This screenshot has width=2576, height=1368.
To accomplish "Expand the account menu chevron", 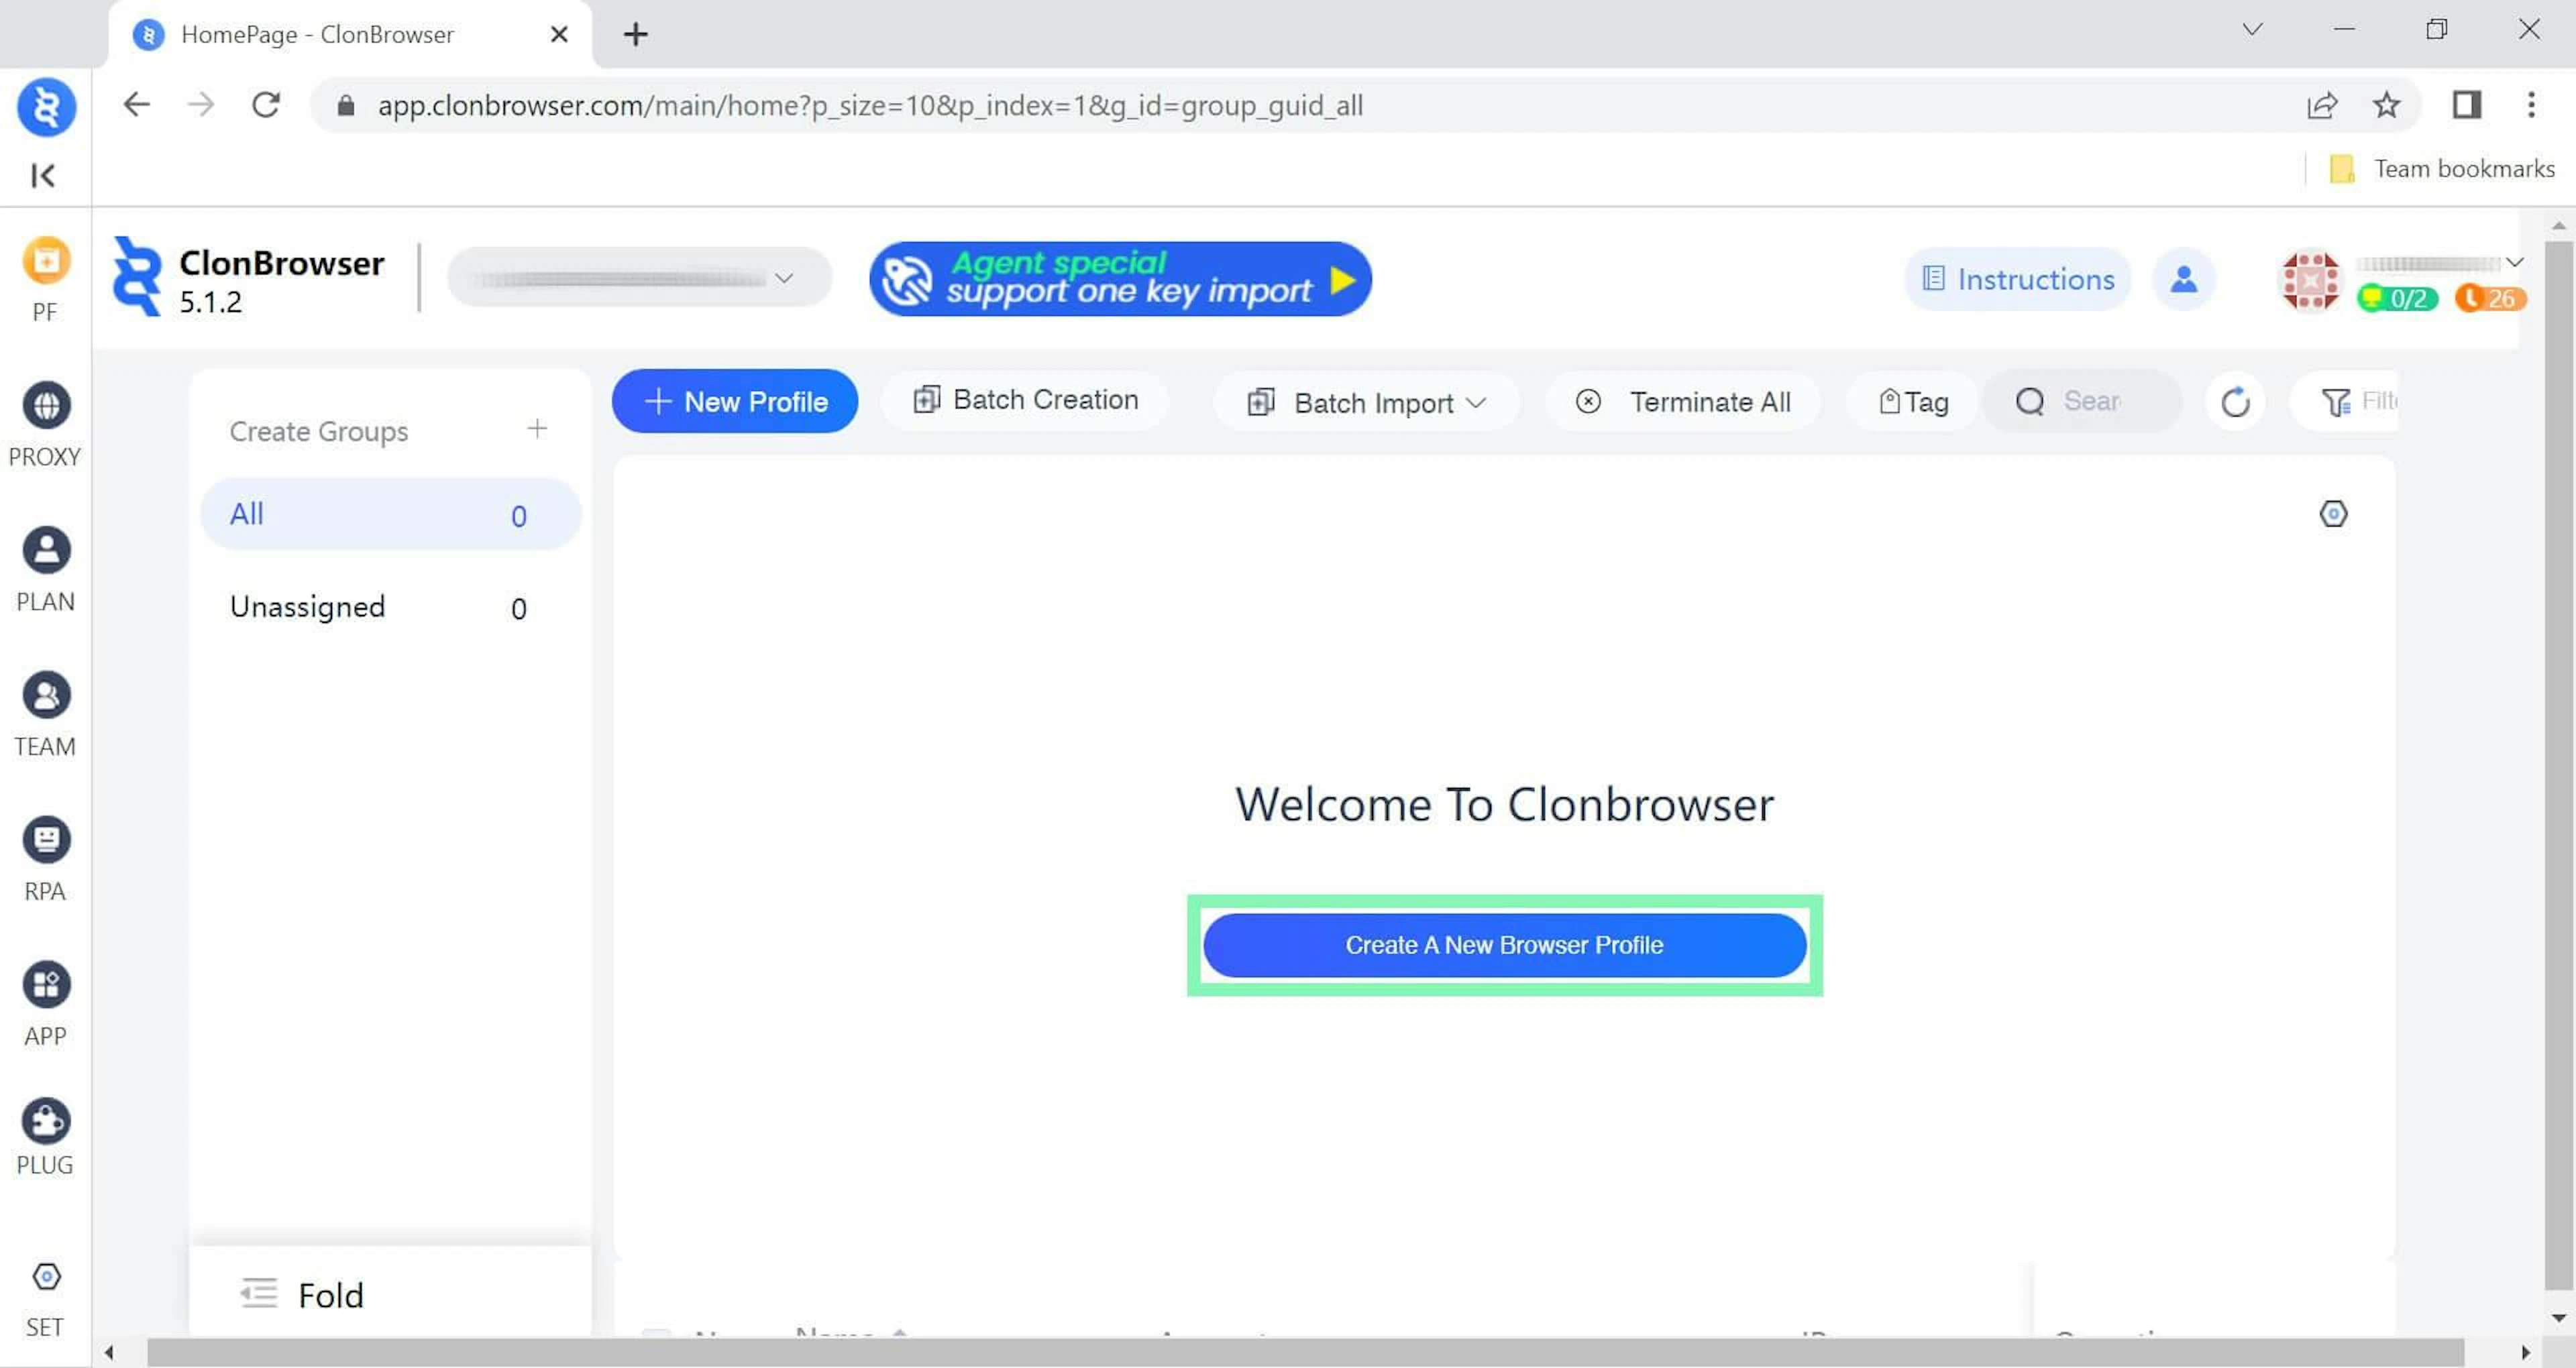I will click(x=2514, y=262).
